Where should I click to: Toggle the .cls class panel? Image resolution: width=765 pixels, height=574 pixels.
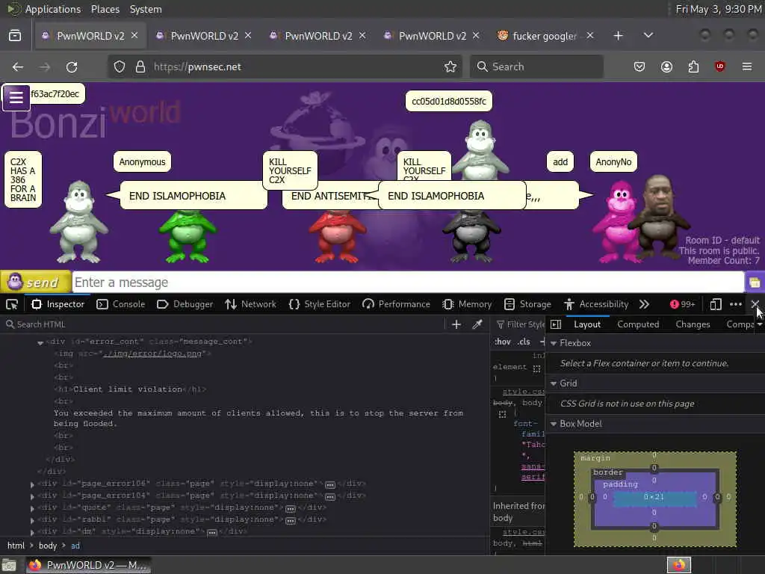pyautogui.click(x=524, y=342)
